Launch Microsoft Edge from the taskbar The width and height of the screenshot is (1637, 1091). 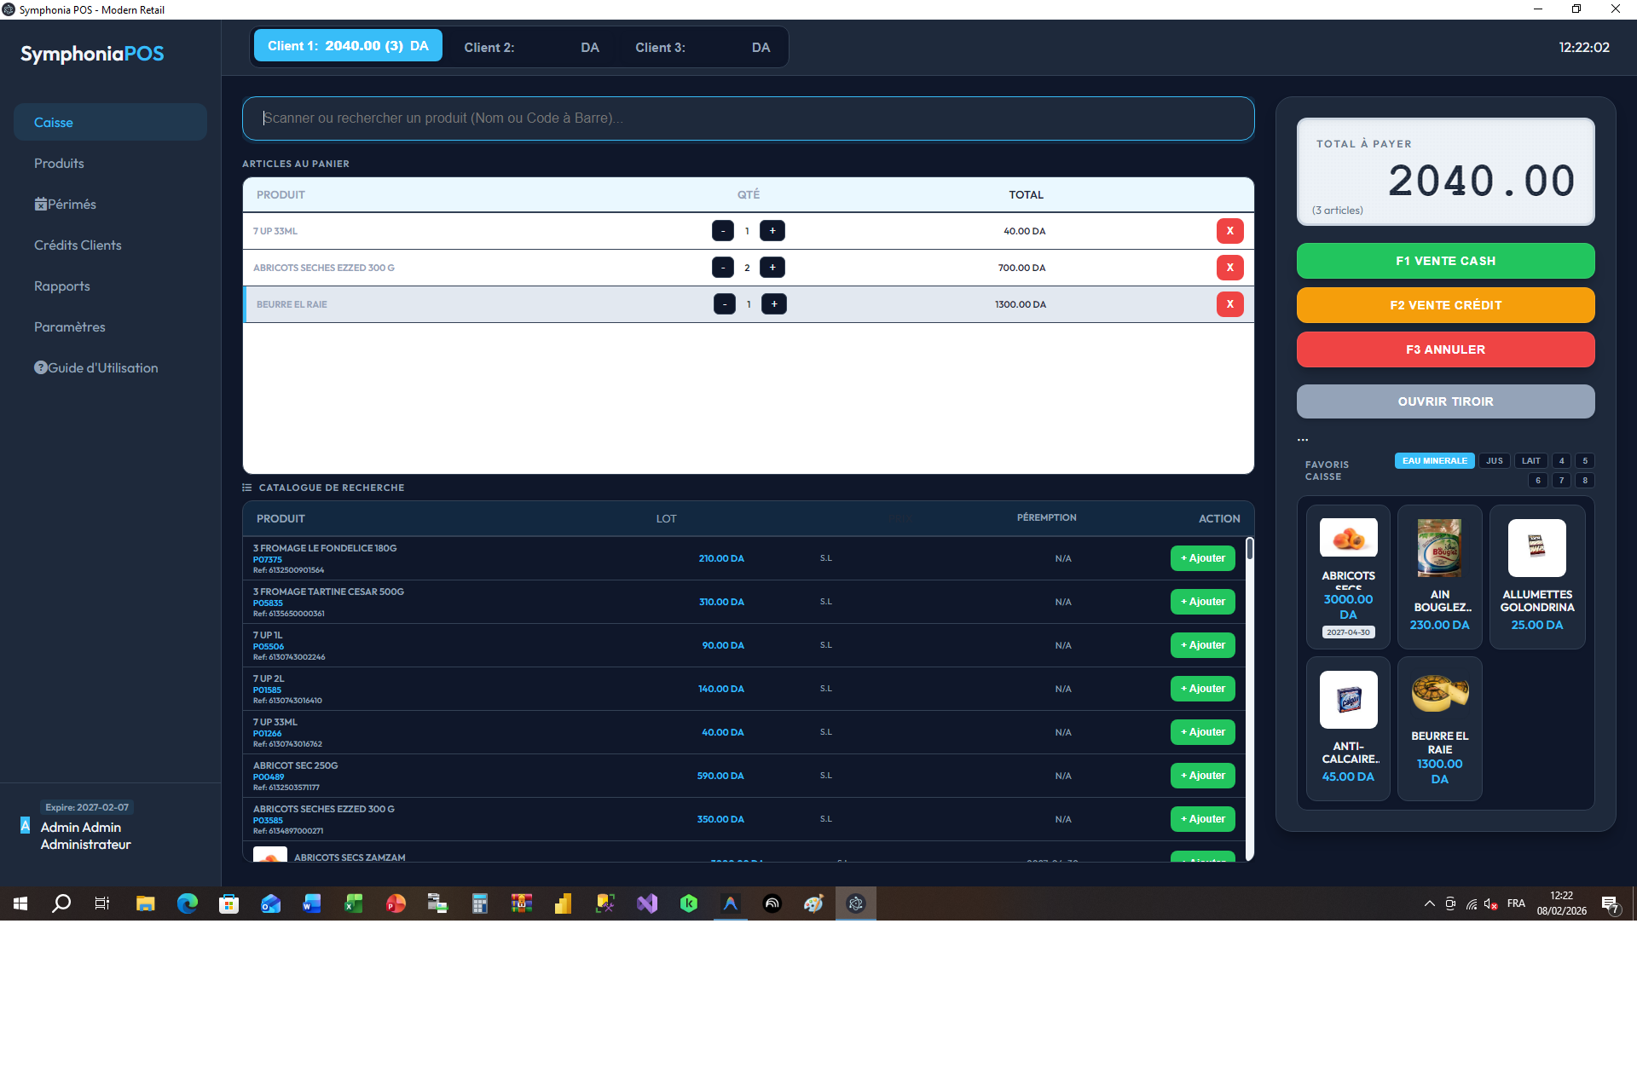[x=187, y=903]
